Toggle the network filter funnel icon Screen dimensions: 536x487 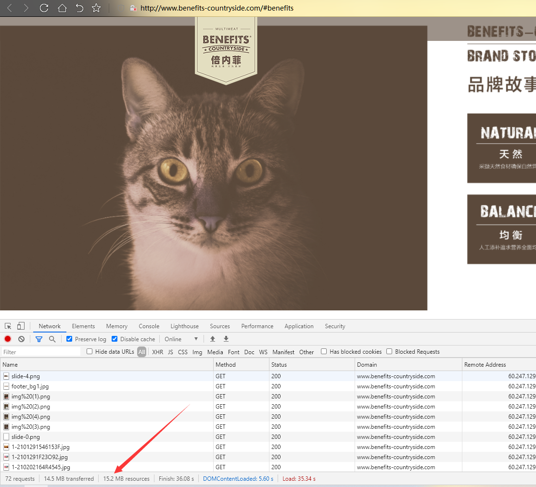coord(39,339)
